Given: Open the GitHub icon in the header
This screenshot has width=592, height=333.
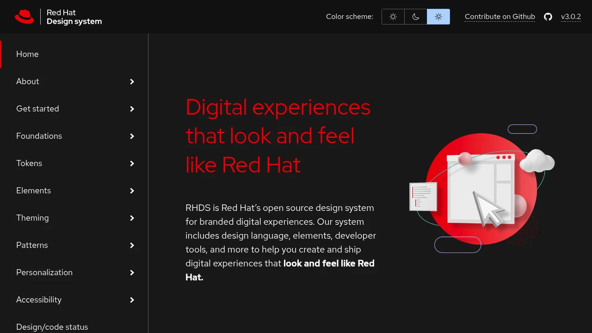Looking at the screenshot, I should [x=548, y=17].
